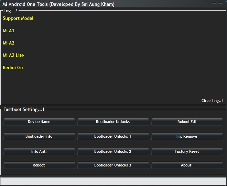Open the About! dialog
The height and width of the screenshot is (186, 227).
pyautogui.click(x=187, y=165)
